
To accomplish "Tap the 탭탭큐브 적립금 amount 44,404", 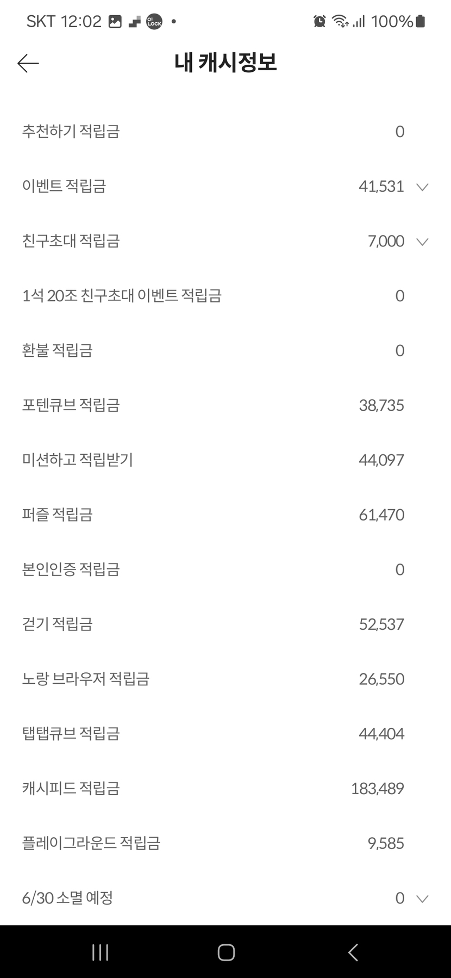I will click(381, 734).
